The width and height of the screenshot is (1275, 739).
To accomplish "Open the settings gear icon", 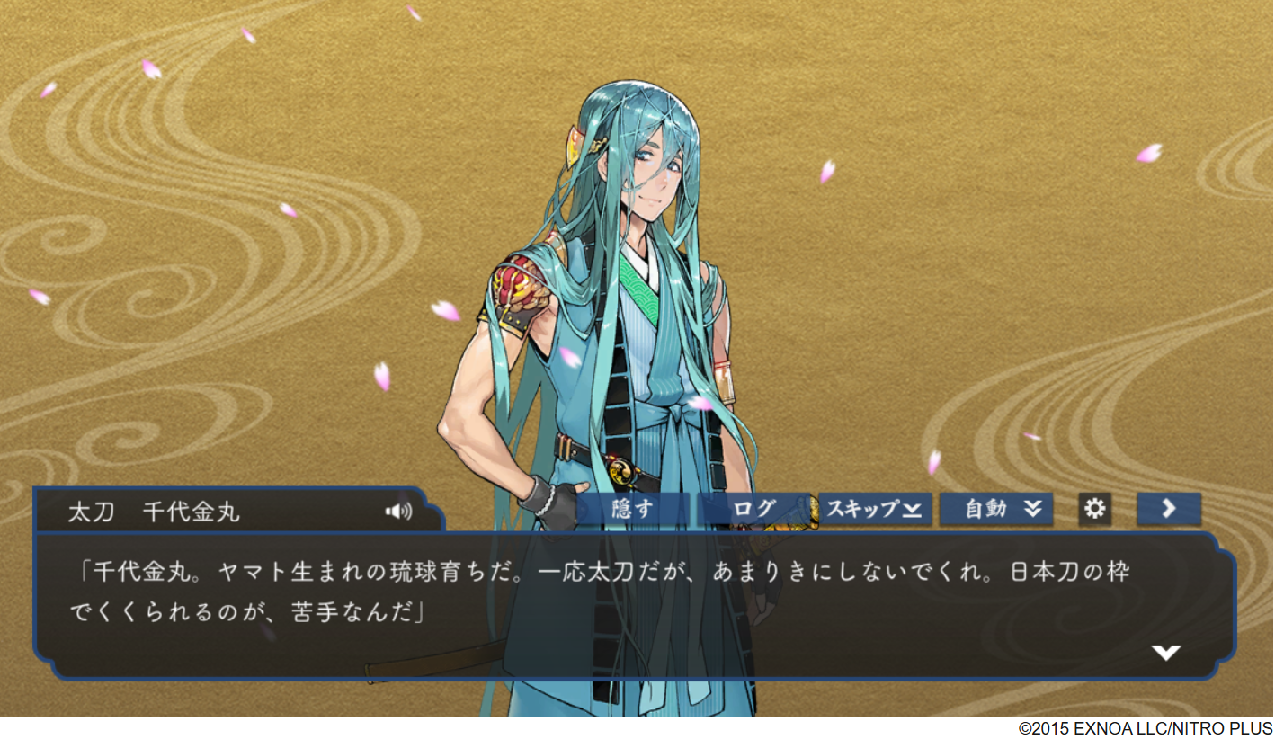I will click(x=1094, y=509).
